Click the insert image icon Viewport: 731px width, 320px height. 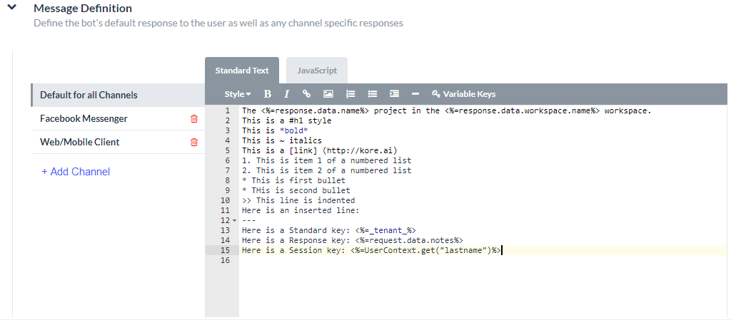click(x=328, y=94)
